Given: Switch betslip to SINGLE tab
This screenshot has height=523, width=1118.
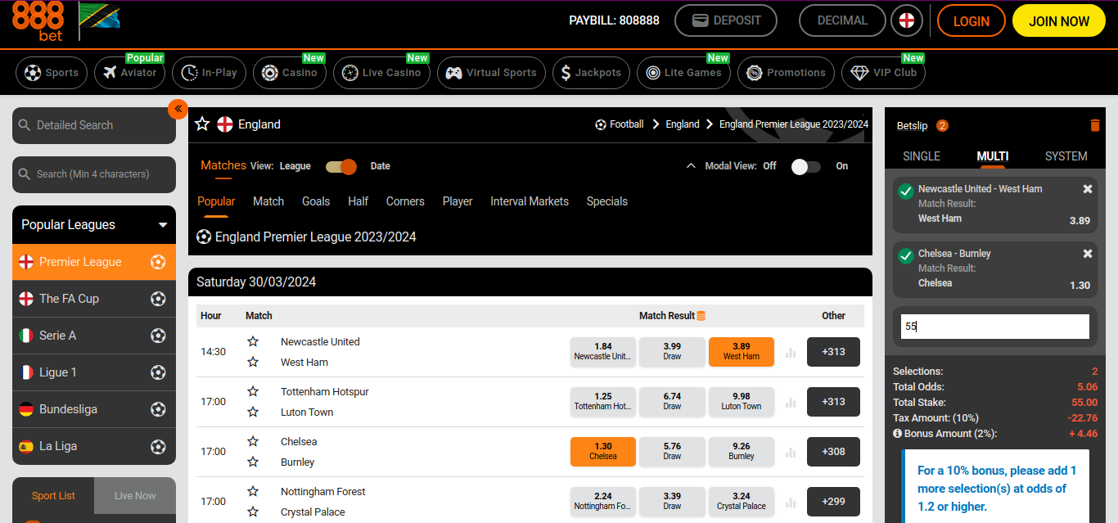Looking at the screenshot, I should [x=922, y=156].
